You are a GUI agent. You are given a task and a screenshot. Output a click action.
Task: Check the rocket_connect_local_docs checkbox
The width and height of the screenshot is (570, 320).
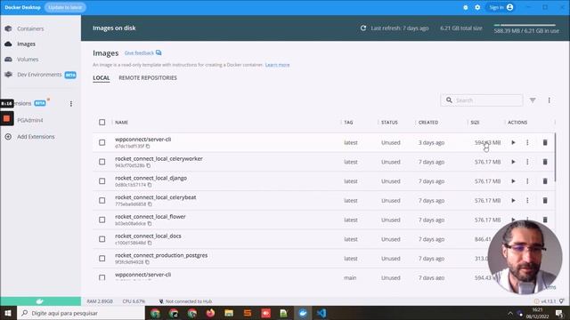102,239
